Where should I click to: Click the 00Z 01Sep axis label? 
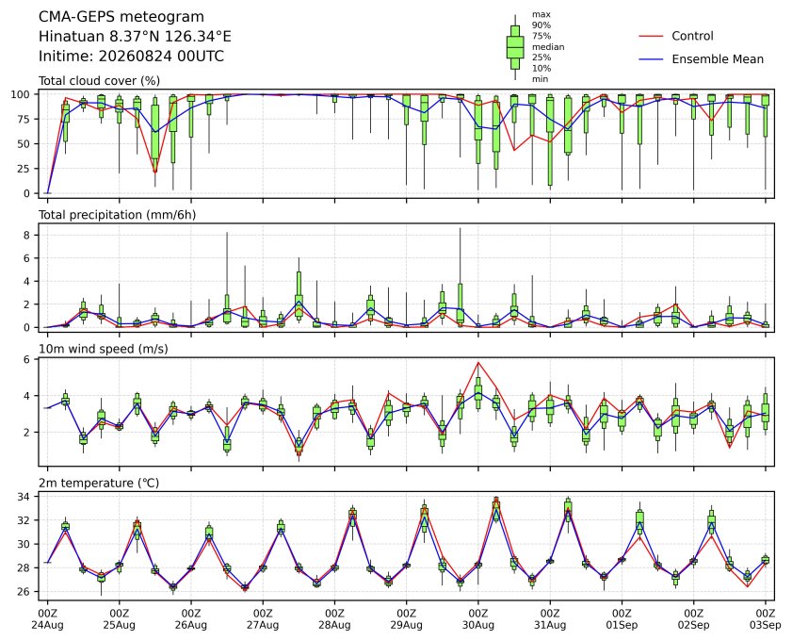click(x=622, y=619)
